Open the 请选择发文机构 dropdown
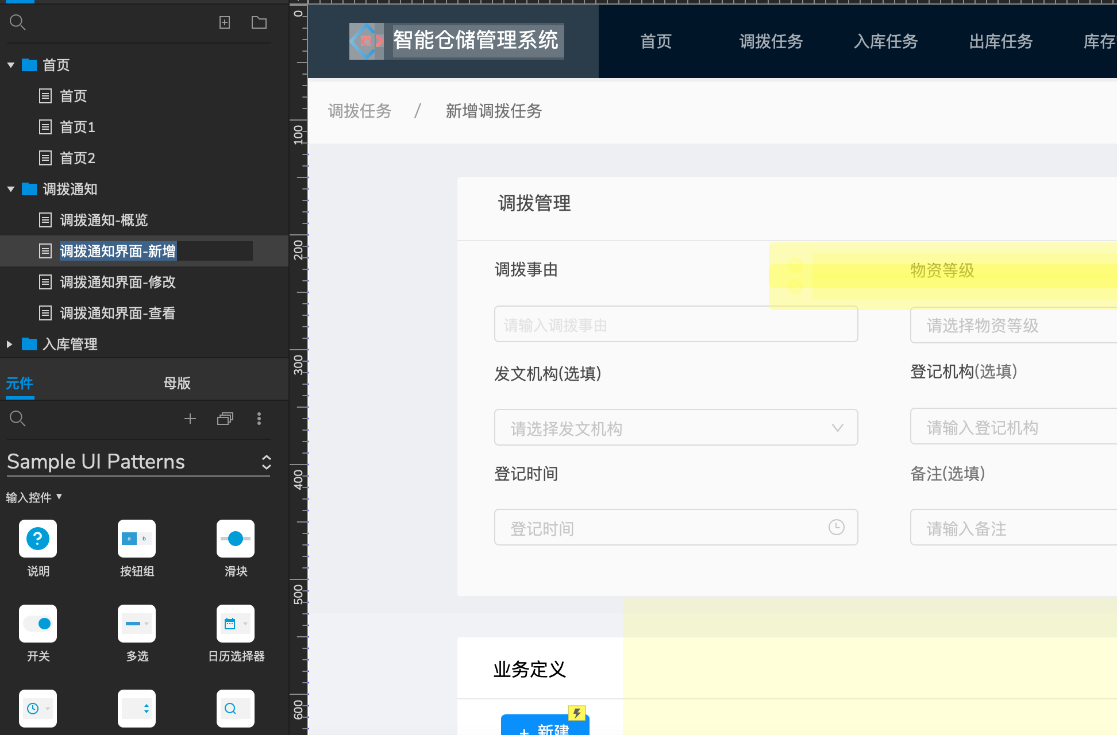Viewport: 1117px width, 735px height. tap(676, 428)
